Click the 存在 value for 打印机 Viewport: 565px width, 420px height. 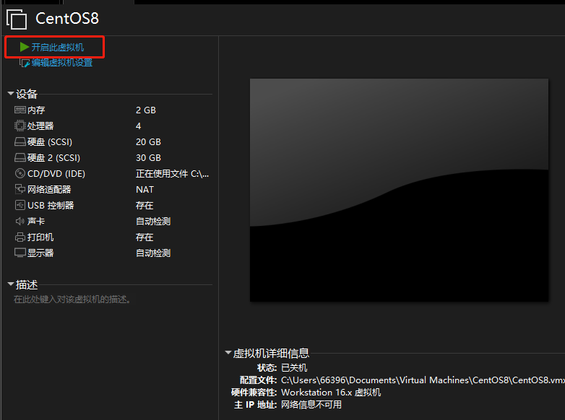[x=145, y=237]
